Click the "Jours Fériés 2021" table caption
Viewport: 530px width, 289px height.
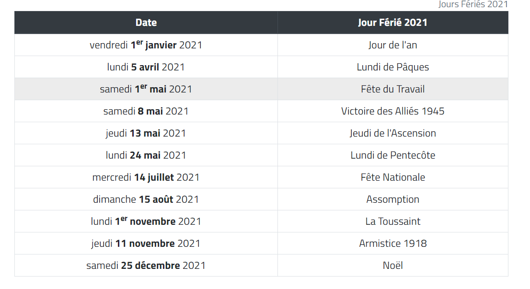tap(473, 4)
